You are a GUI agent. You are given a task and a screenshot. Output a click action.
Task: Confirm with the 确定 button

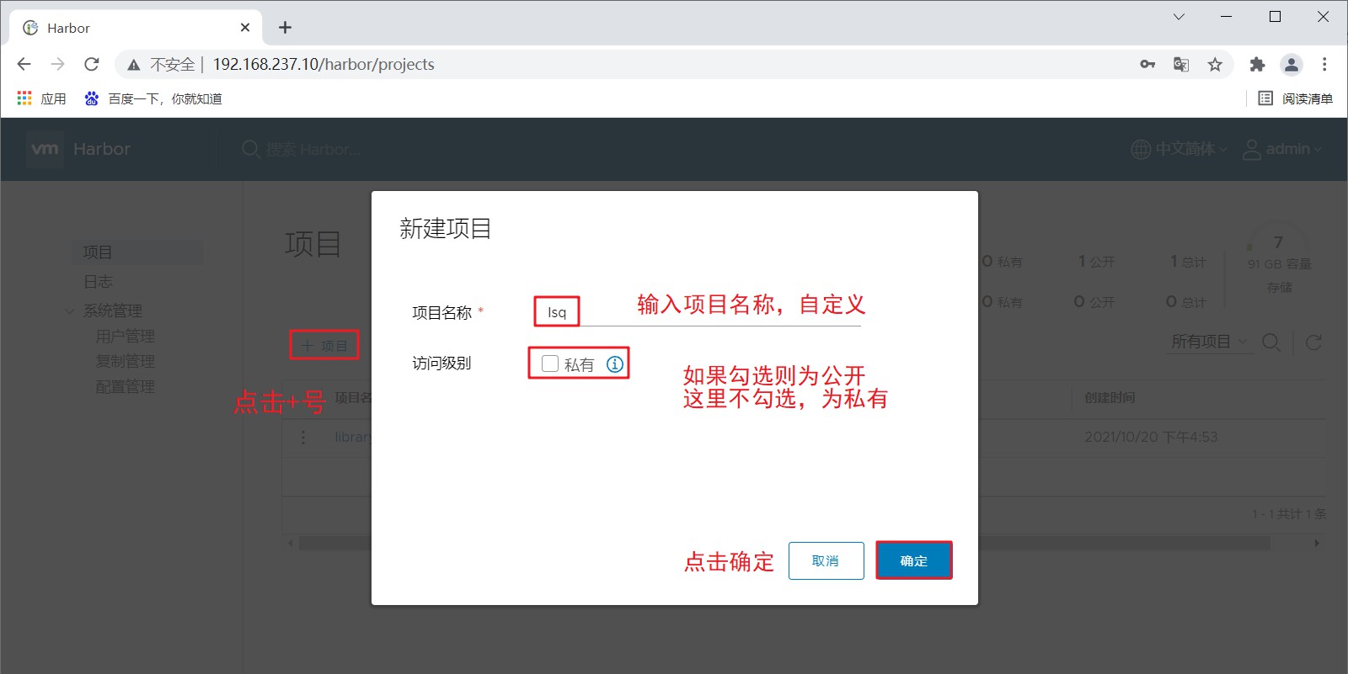[x=914, y=560]
